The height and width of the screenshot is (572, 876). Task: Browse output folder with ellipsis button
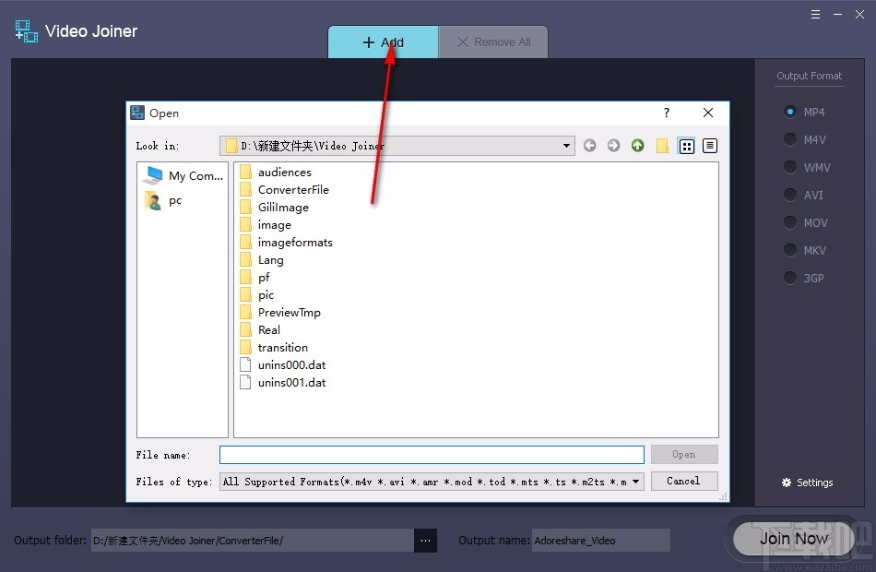pos(425,541)
